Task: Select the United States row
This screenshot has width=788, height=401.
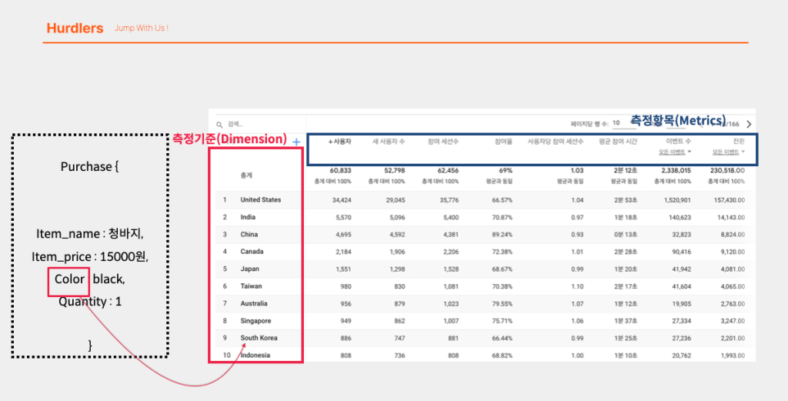Action: point(480,200)
